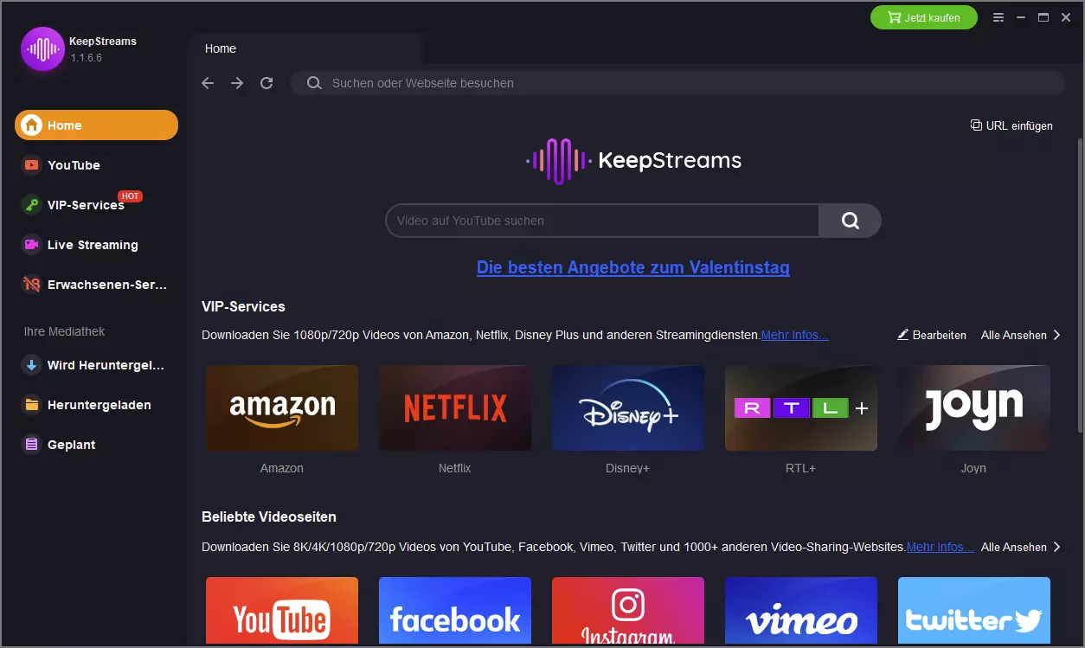
Task: Click the green Jetzt kaufen button
Action: click(924, 17)
